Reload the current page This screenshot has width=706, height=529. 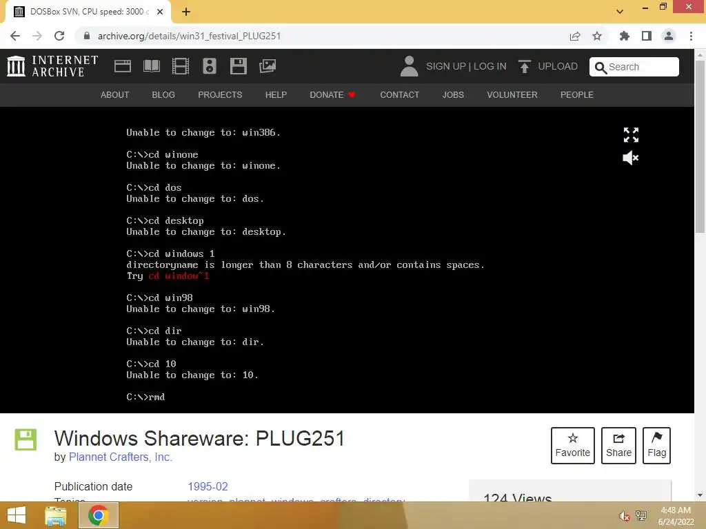(x=59, y=36)
